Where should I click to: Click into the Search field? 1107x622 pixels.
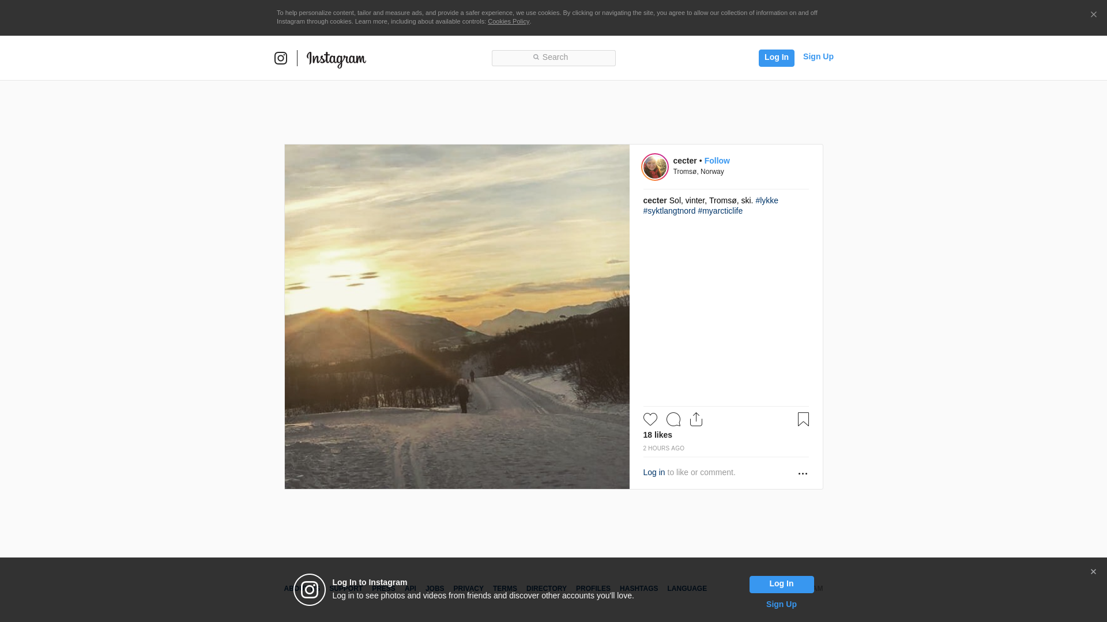tap(553, 58)
